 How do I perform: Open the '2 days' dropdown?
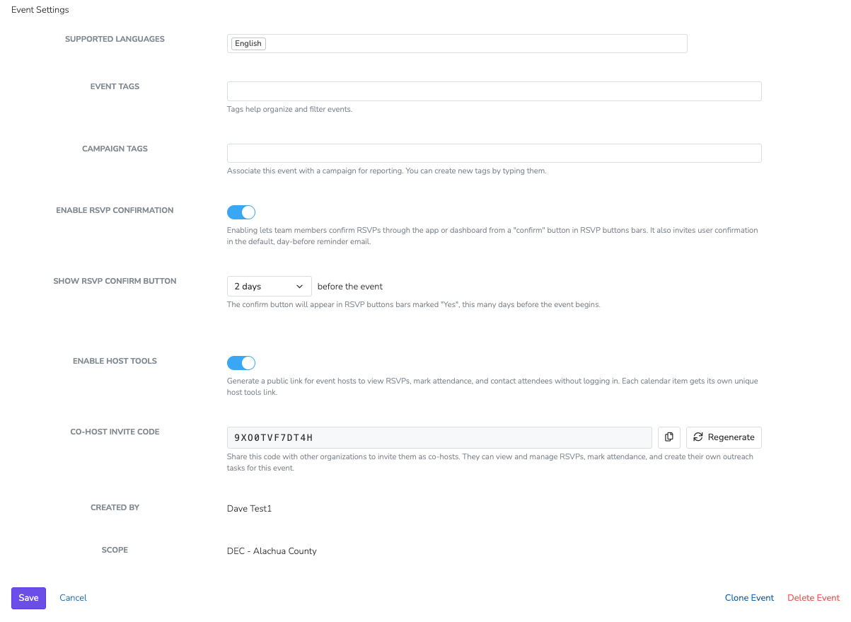point(270,287)
